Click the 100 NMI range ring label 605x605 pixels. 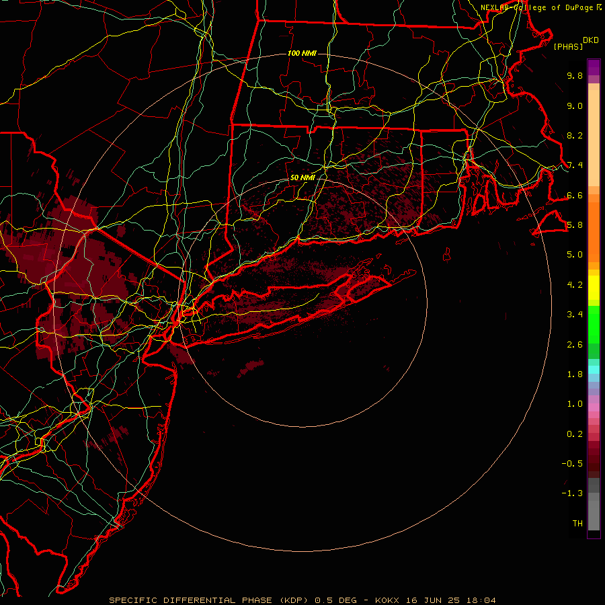pos(302,53)
